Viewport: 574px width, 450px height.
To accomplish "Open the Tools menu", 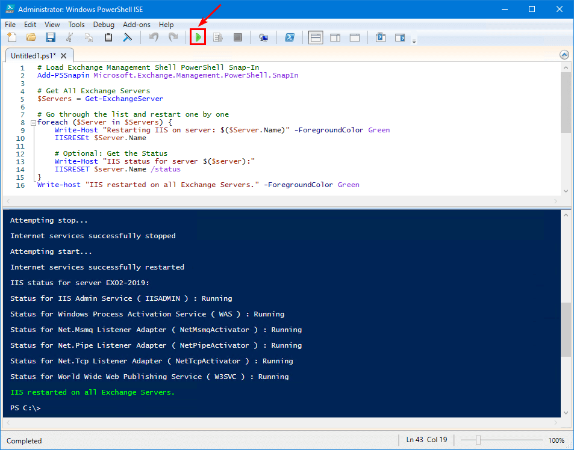I will [x=76, y=25].
